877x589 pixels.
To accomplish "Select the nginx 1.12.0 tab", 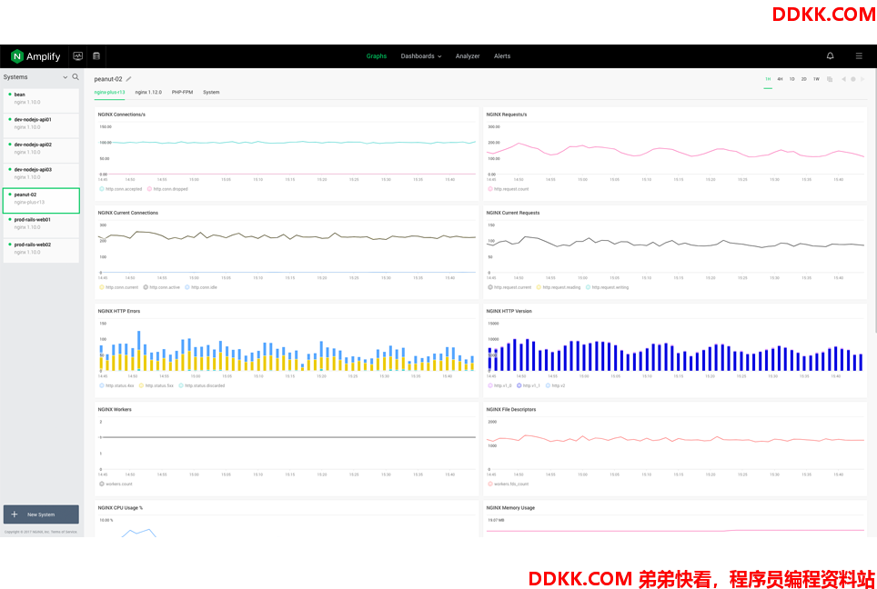I will [x=148, y=92].
